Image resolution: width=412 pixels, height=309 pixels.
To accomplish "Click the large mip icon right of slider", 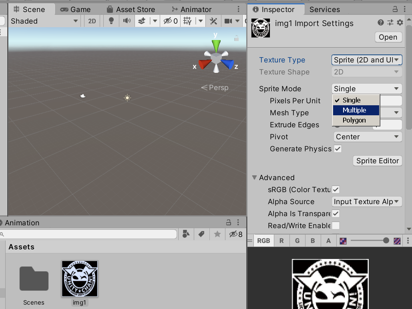I will pyautogui.click(x=397, y=241).
